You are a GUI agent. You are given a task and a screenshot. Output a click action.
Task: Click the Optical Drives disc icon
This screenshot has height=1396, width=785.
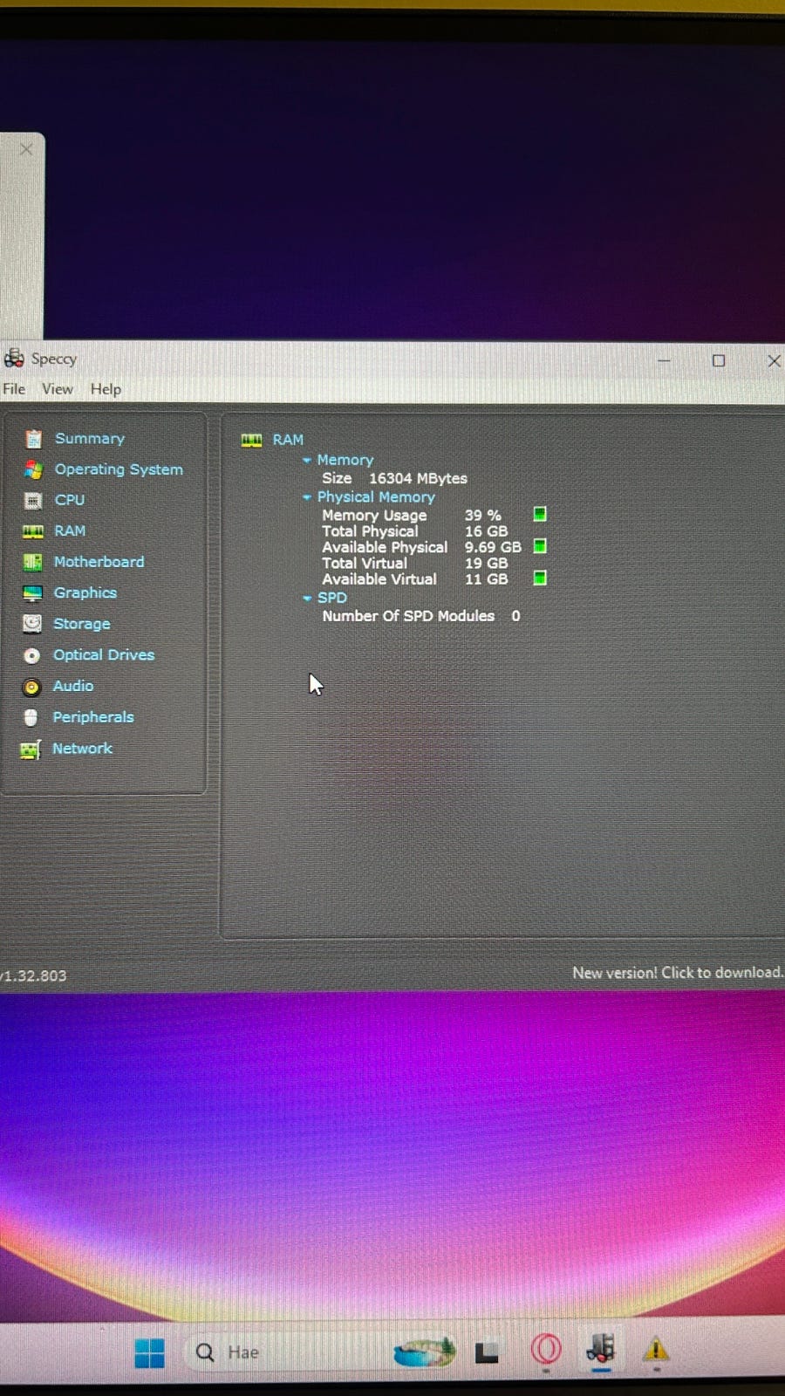[31, 655]
